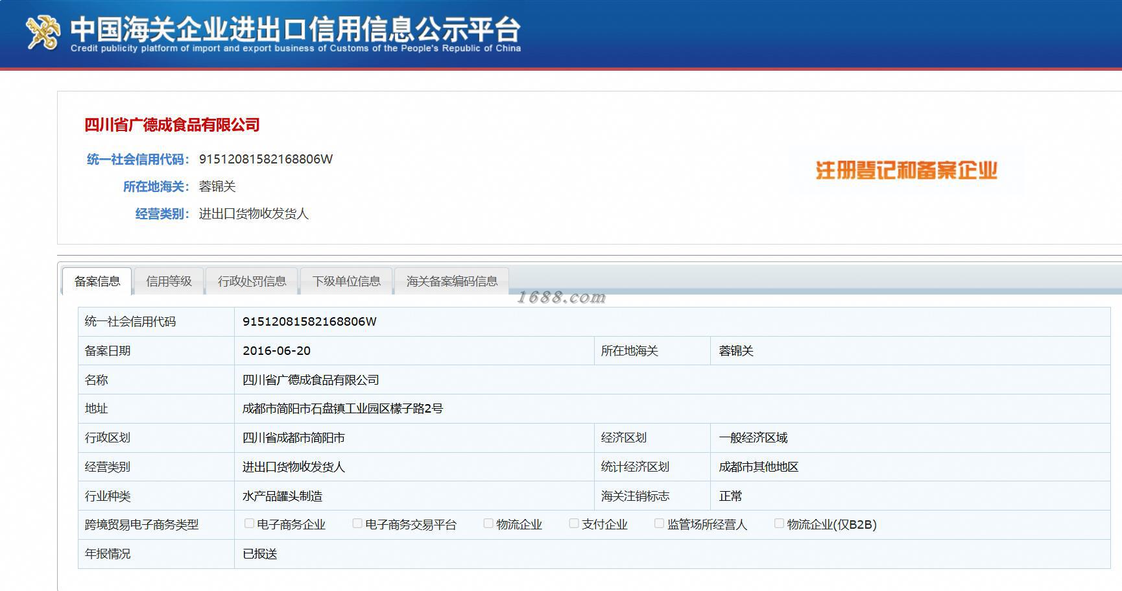1122x591 pixels.
Task: Click the blue 统一社会信用代码: label
Action: pyautogui.click(x=138, y=159)
